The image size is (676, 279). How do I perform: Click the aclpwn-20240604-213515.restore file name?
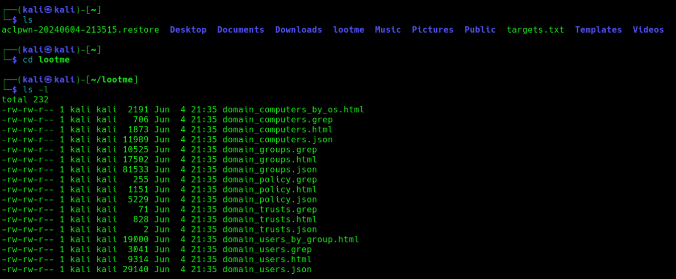pyautogui.click(x=80, y=30)
